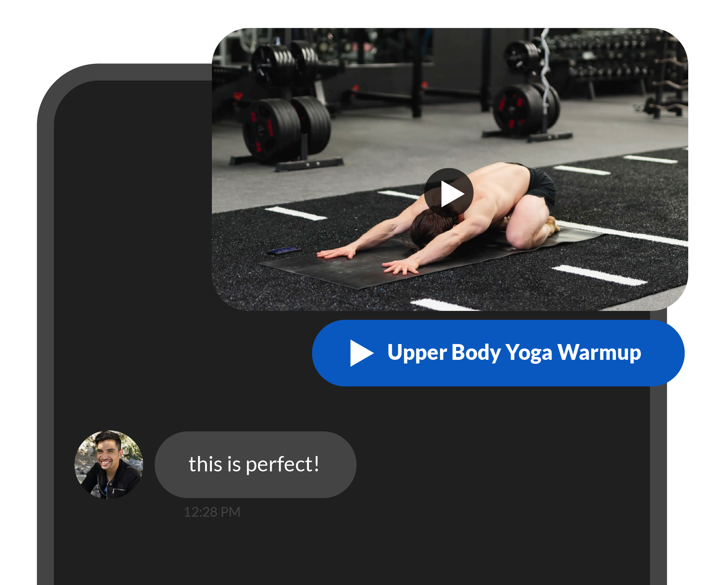Click the gray border of the chat panel
Viewport: 704px width, 585px height.
click(x=45, y=323)
